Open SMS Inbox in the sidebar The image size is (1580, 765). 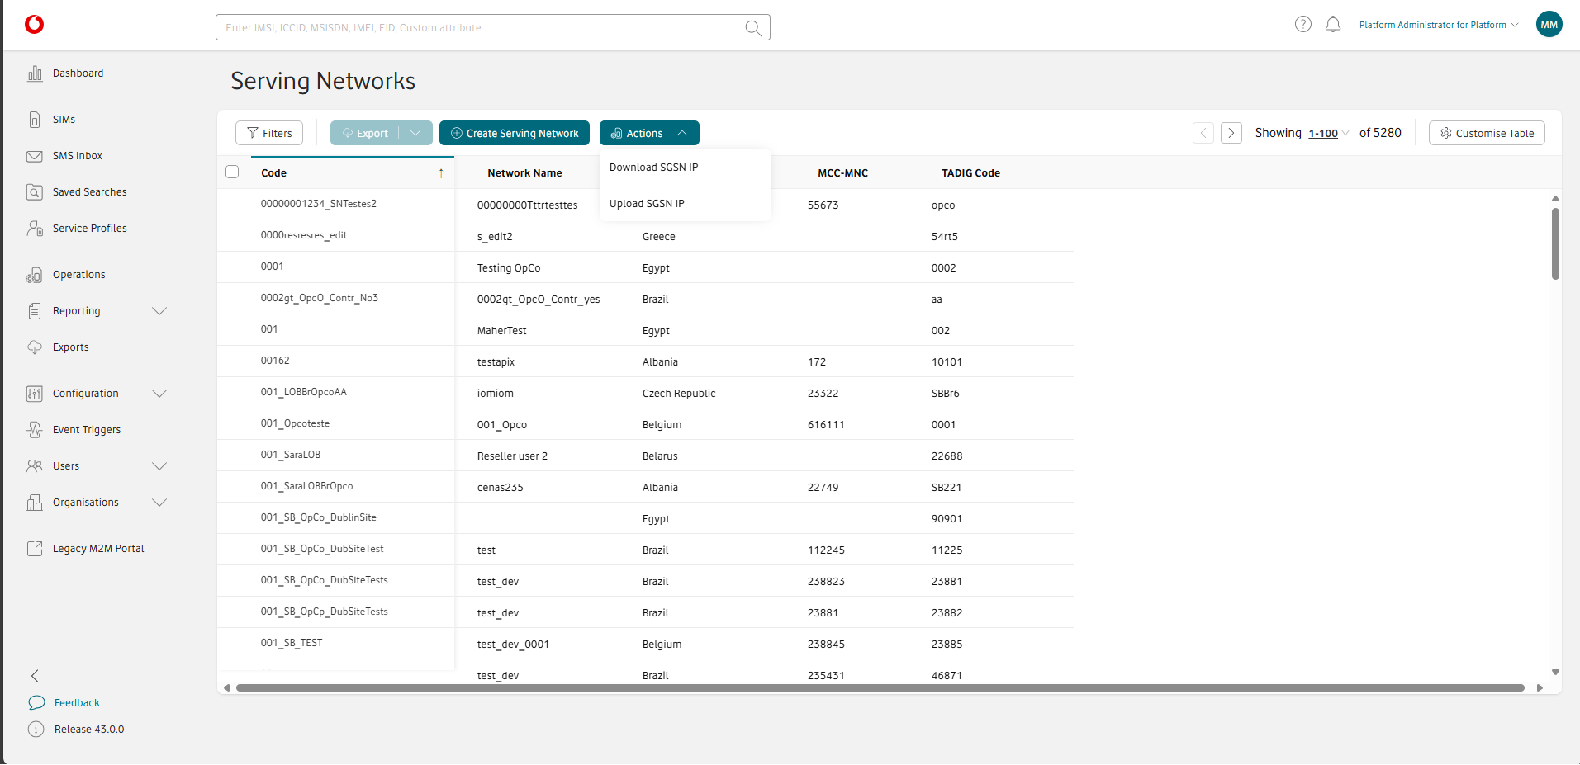pos(78,156)
